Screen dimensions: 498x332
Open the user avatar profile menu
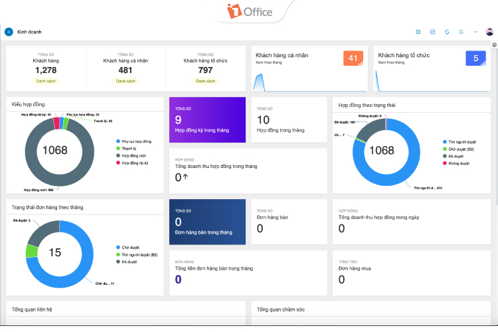(490, 31)
